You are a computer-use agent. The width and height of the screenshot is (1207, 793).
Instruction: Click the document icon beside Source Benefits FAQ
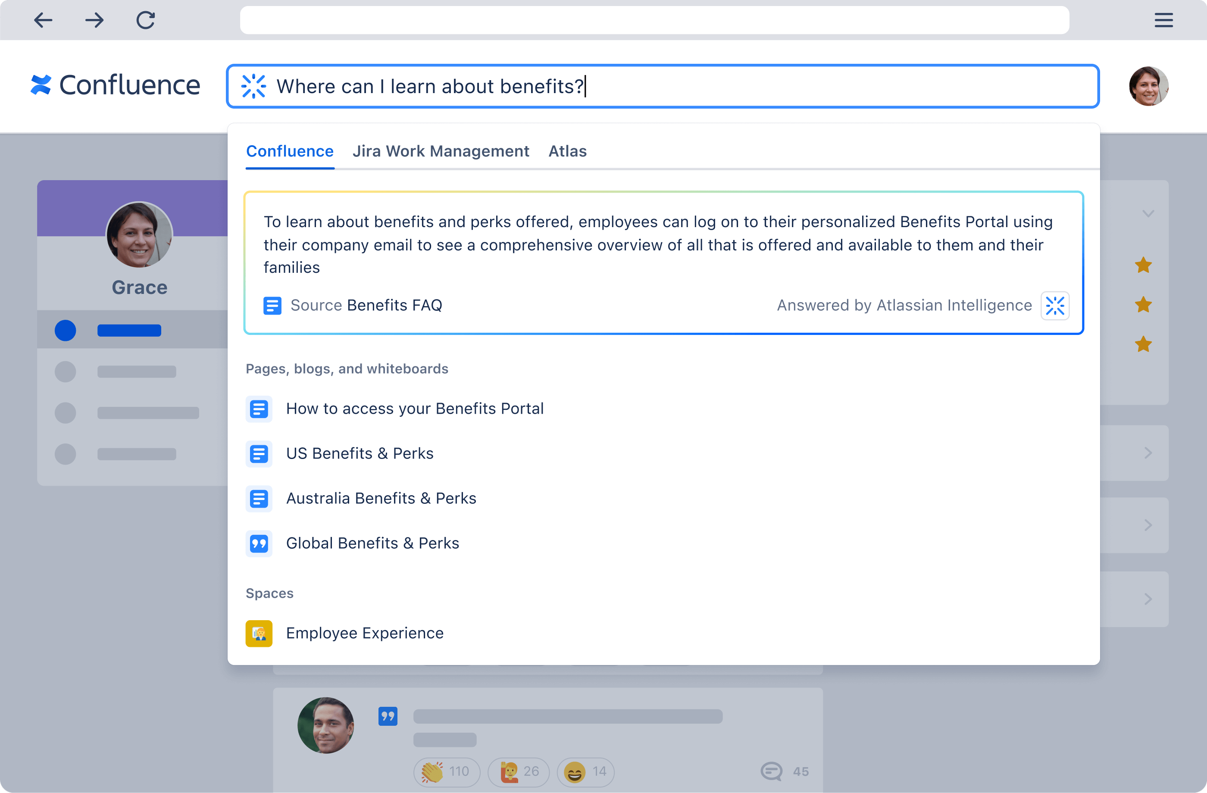[272, 305]
